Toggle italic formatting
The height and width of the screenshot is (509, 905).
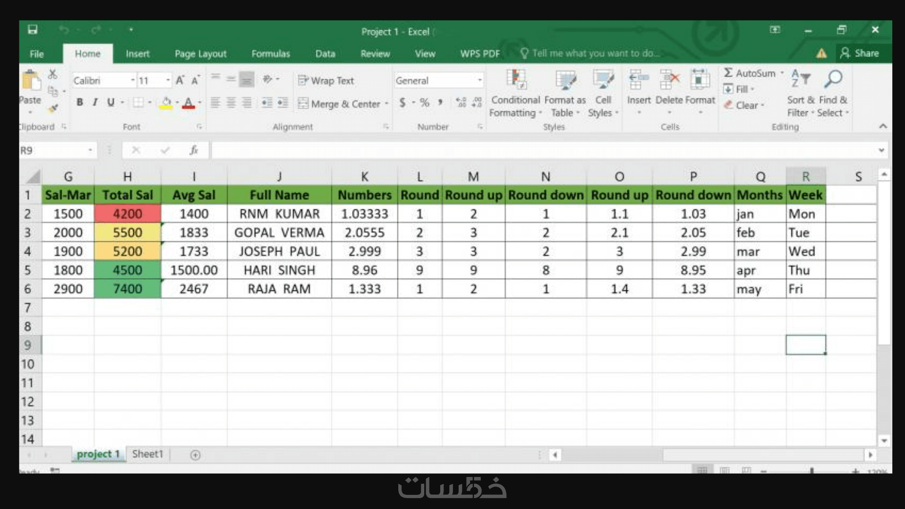95,102
